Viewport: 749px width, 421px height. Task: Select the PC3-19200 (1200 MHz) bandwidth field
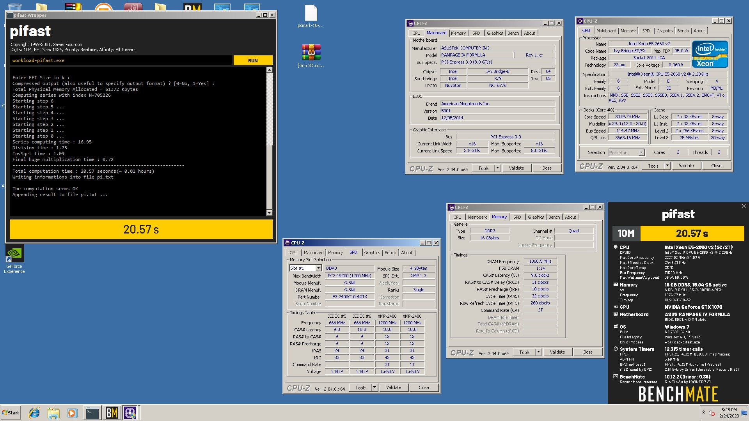coord(349,276)
